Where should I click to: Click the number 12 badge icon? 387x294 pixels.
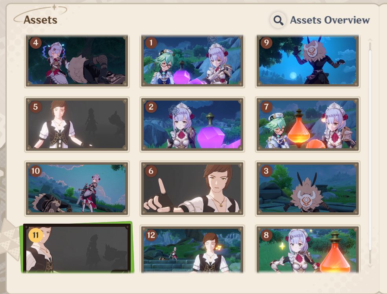coord(151,235)
